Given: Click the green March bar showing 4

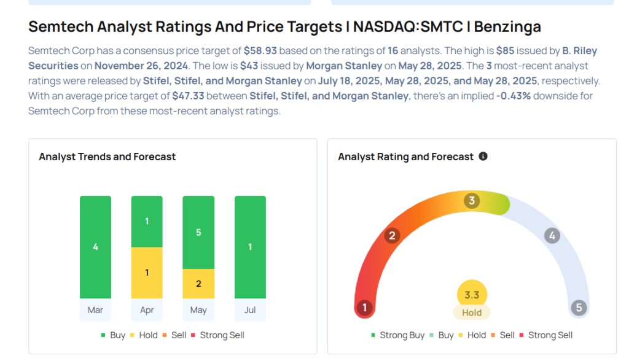Looking at the screenshot, I should [x=95, y=247].
